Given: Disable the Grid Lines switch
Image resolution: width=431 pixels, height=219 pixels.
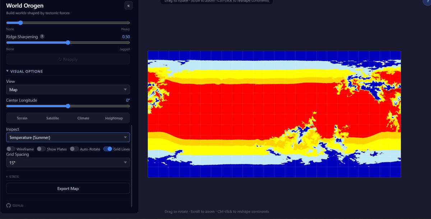Looking at the screenshot, I should pos(107,149).
